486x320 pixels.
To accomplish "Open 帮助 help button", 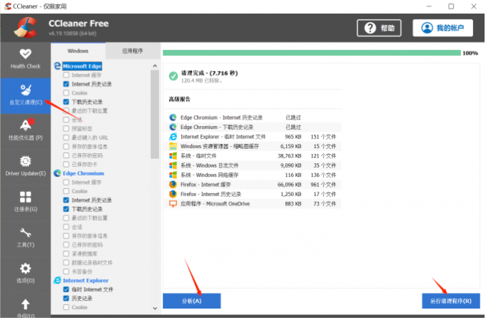I will coord(379,28).
